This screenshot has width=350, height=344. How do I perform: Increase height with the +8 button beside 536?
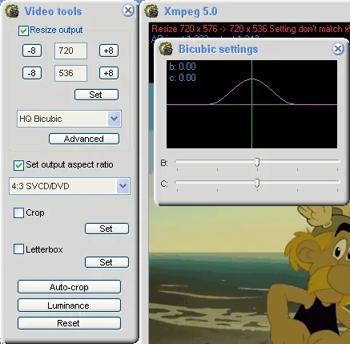pos(109,73)
